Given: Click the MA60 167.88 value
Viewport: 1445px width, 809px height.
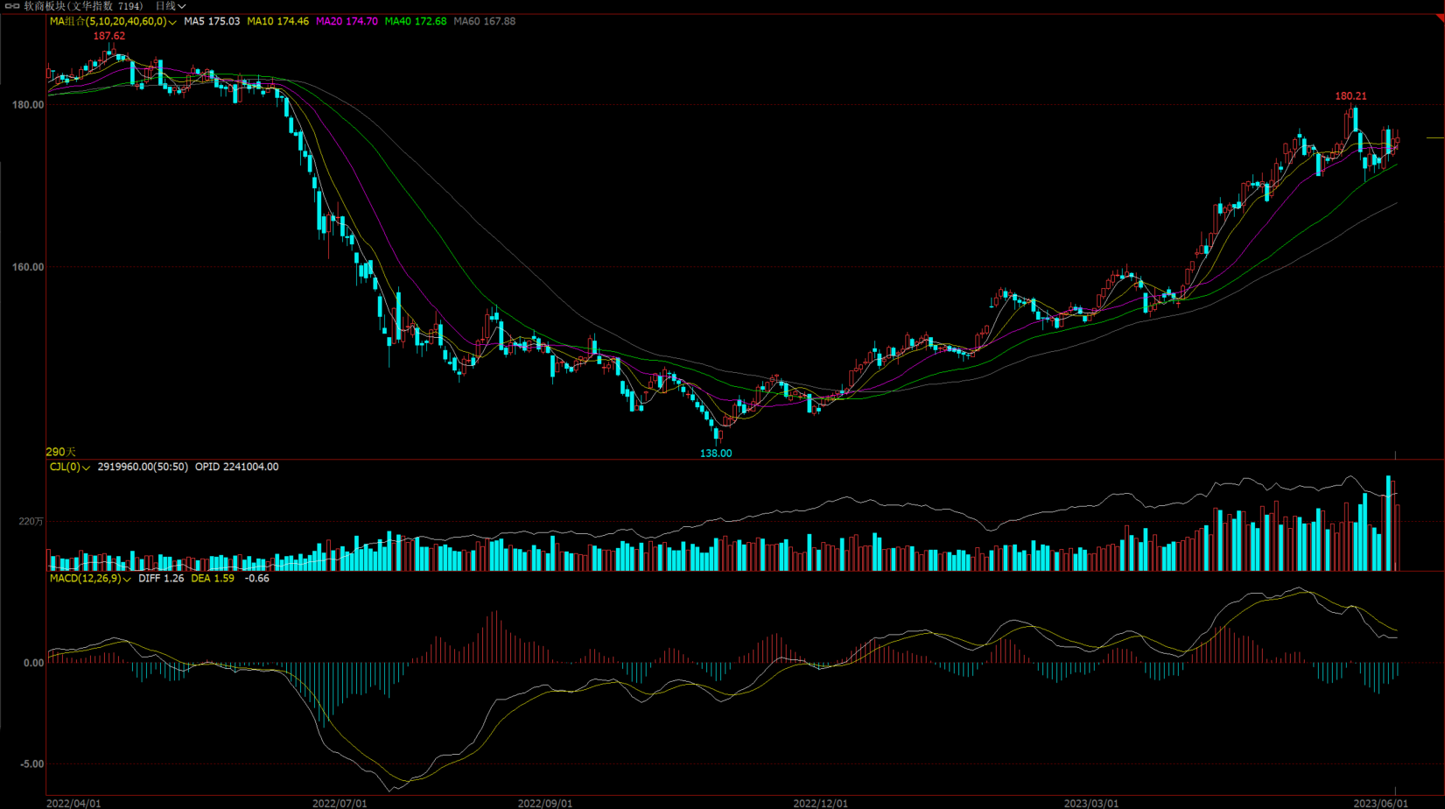Looking at the screenshot, I should (x=485, y=21).
